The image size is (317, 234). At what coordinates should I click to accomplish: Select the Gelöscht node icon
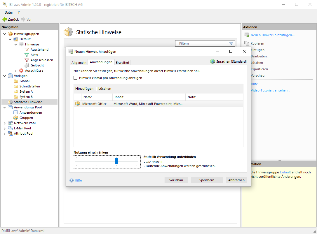point(27,65)
